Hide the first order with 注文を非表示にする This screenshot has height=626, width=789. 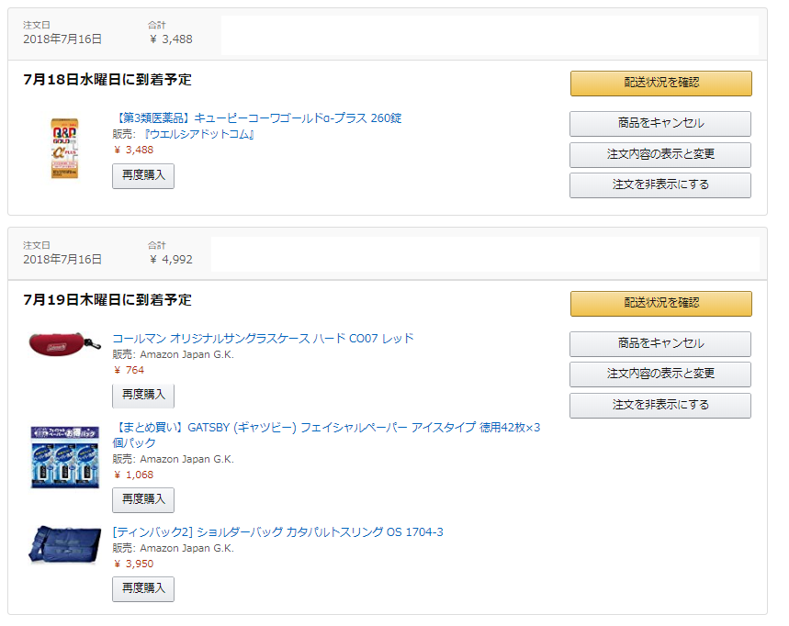tap(660, 185)
